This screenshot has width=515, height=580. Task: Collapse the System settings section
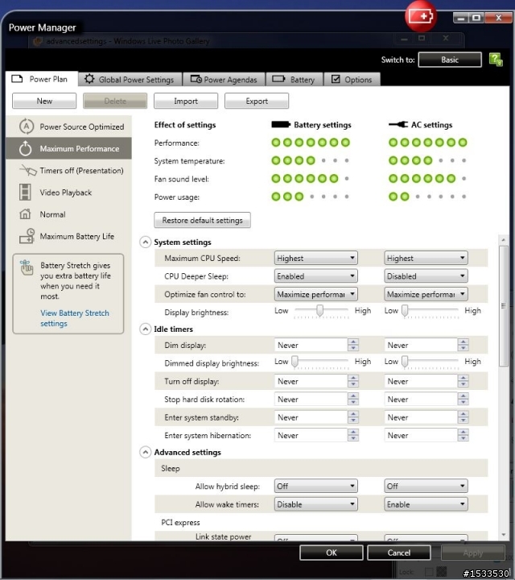(145, 242)
